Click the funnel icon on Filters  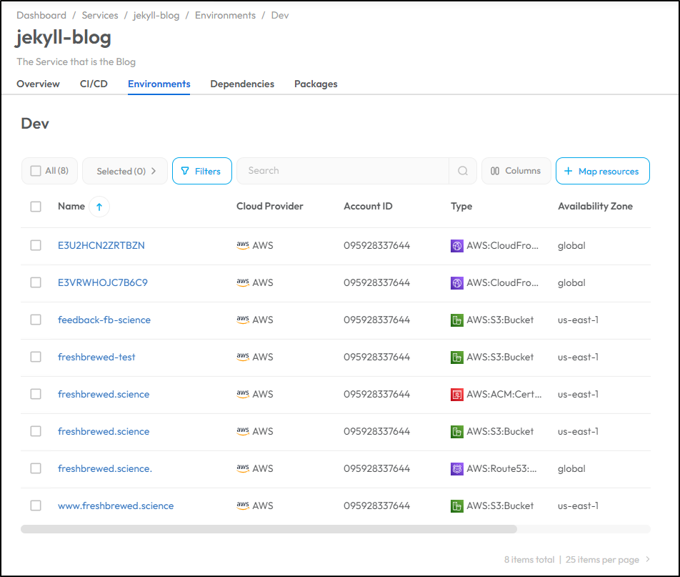[x=185, y=171]
